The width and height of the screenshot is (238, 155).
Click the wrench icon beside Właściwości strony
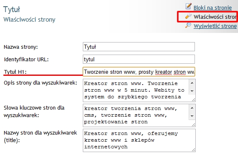point(188,16)
